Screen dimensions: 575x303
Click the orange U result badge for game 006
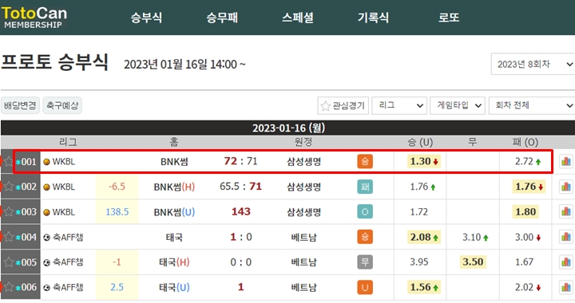click(365, 287)
